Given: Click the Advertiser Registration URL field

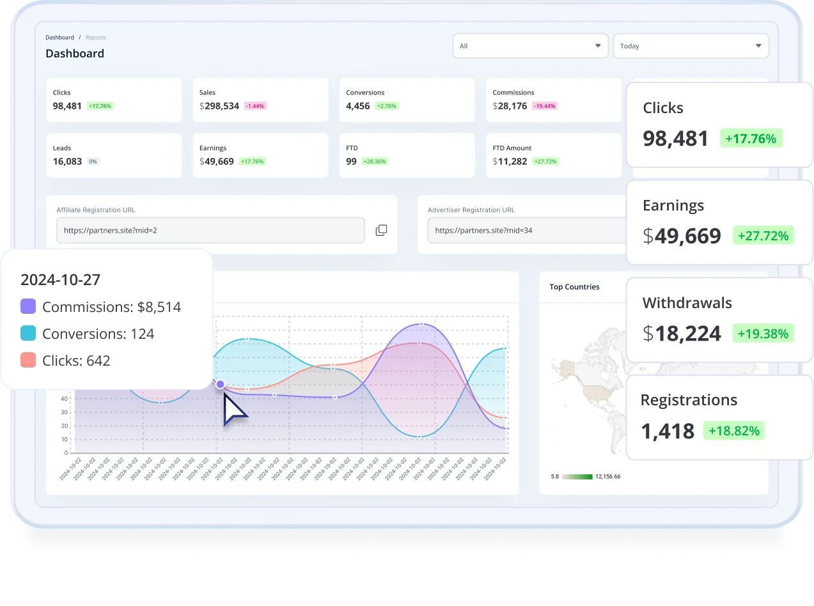Looking at the screenshot, I should point(524,230).
